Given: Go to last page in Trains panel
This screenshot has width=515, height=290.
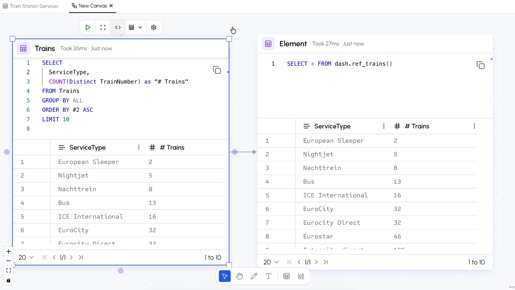Looking at the screenshot, I should 81,257.
